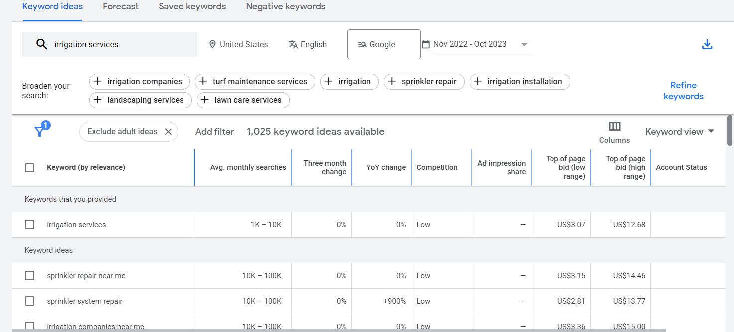Click the 'sprinkler repair near me' keyword
Viewport: 734px width, 332px height.
click(86, 276)
